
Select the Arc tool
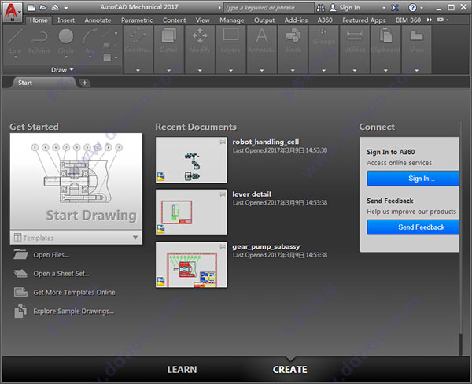(90, 42)
